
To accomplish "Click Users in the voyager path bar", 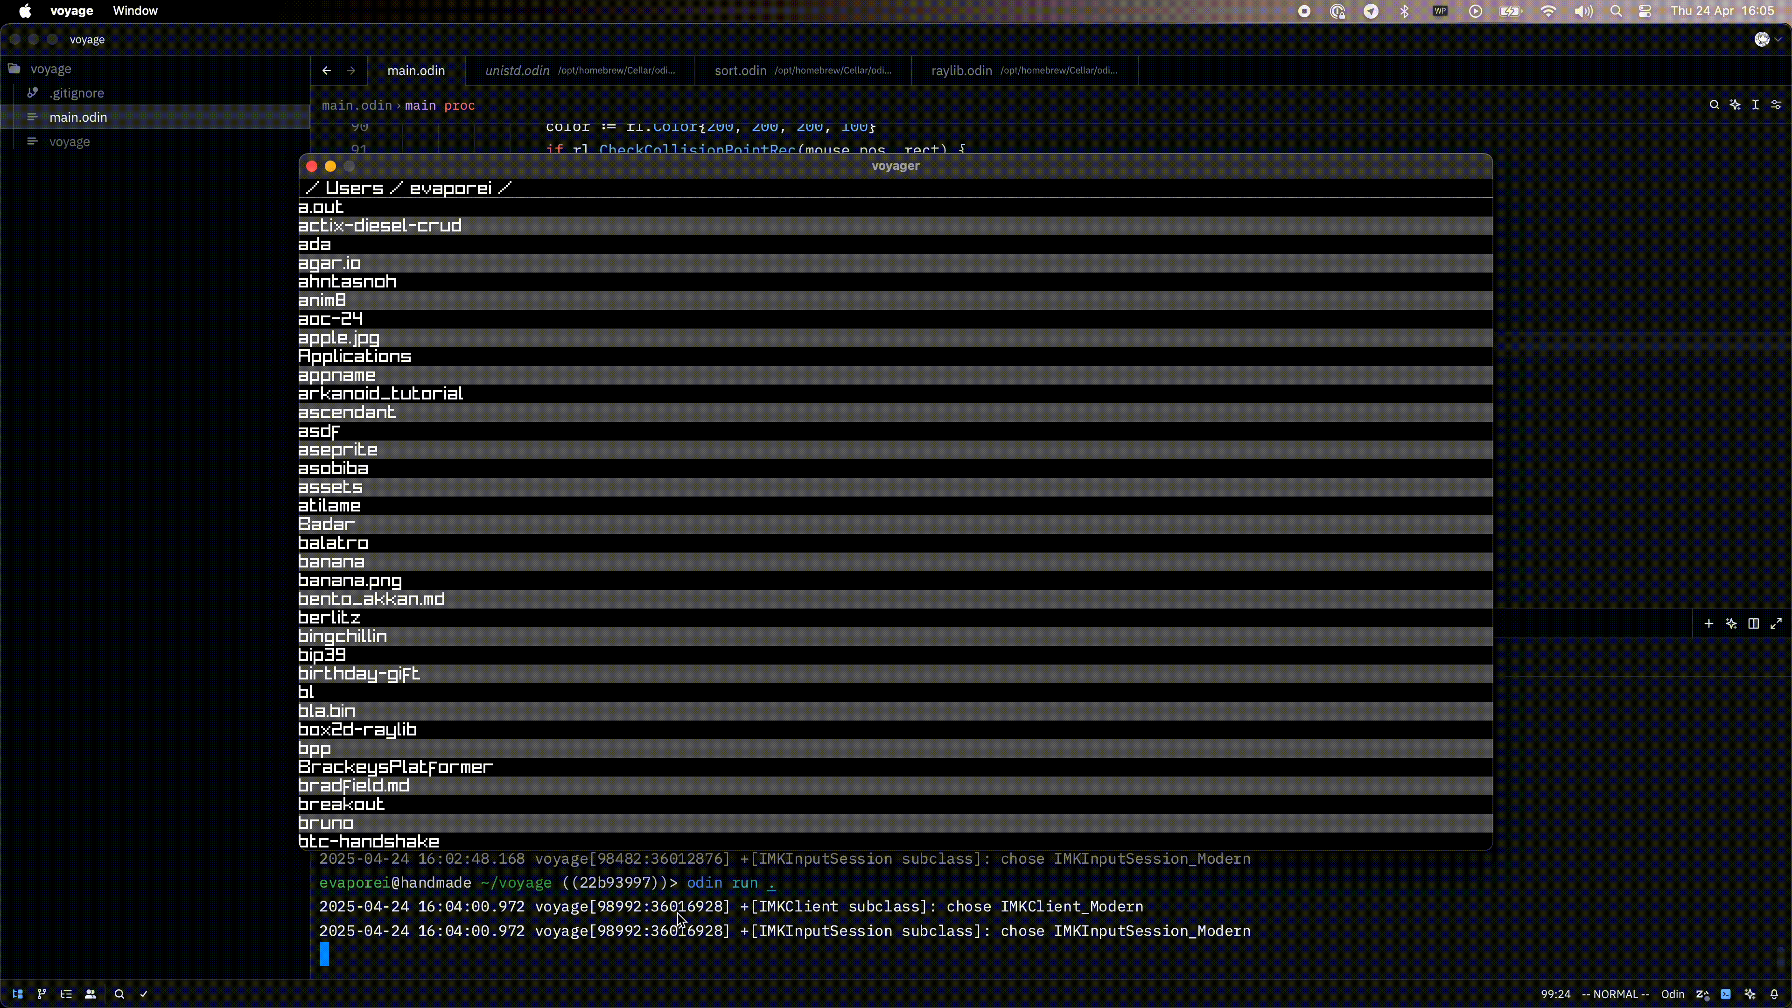I will 354,189.
